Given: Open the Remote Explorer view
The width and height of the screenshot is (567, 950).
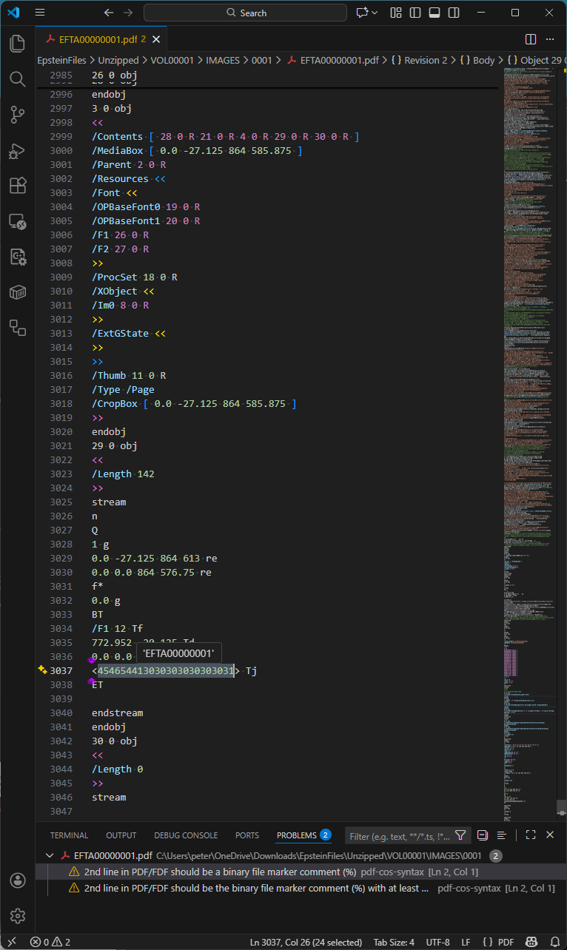Looking at the screenshot, I should pyautogui.click(x=17, y=220).
